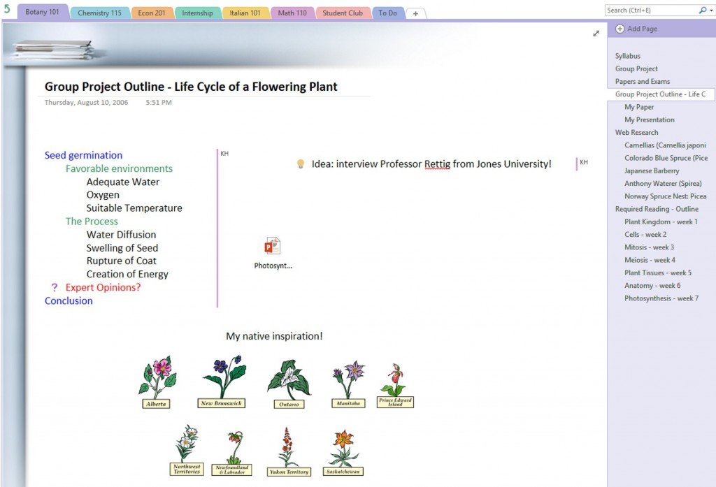
Task: Open the Syllabus page
Action: click(x=627, y=56)
